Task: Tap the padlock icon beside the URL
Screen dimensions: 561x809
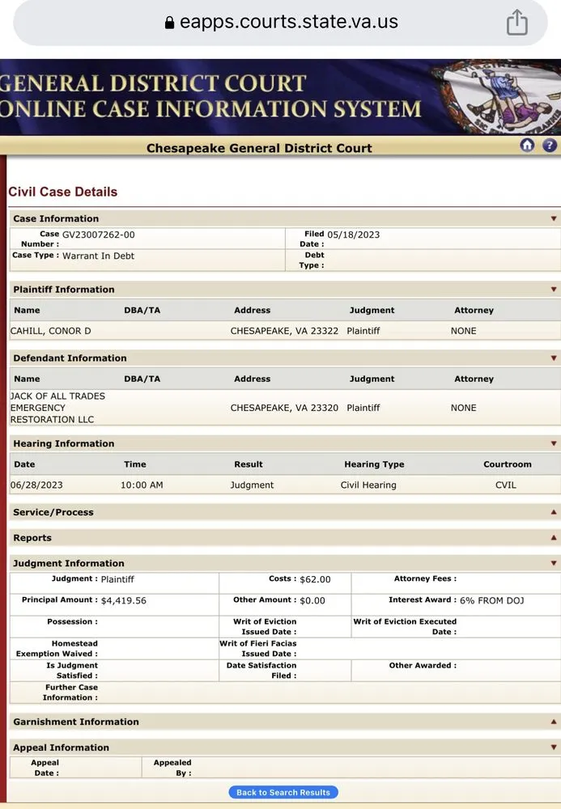Action: [x=169, y=23]
